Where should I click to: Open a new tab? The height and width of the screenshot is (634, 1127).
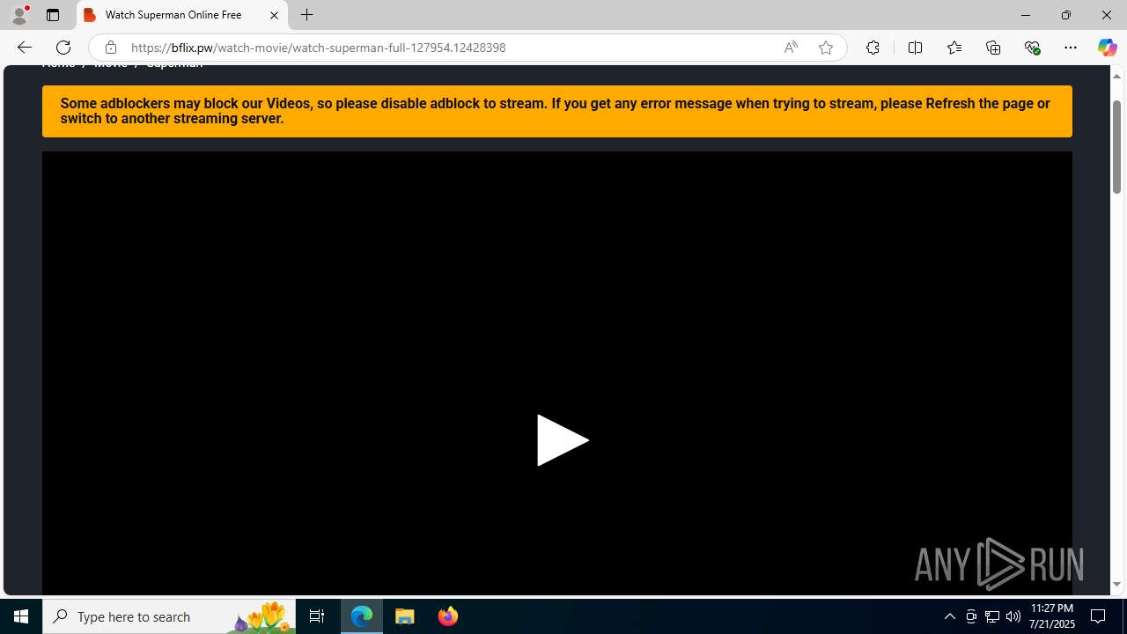[x=306, y=15]
